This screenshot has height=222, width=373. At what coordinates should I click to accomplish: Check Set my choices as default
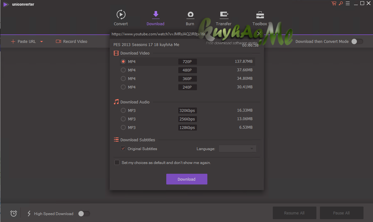tap(117, 162)
